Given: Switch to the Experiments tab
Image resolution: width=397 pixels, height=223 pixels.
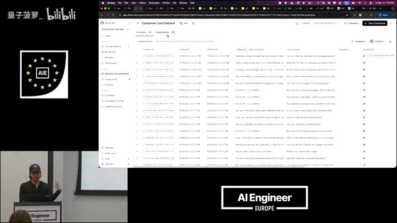Looking at the screenshot, I should click(166, 32).
